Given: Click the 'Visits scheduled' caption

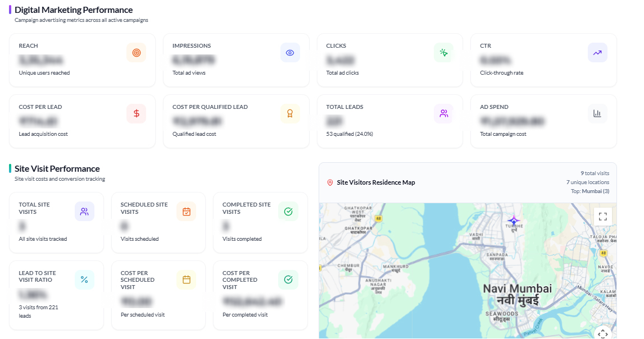Looking at the screenshot, I should tap(139, 239).
